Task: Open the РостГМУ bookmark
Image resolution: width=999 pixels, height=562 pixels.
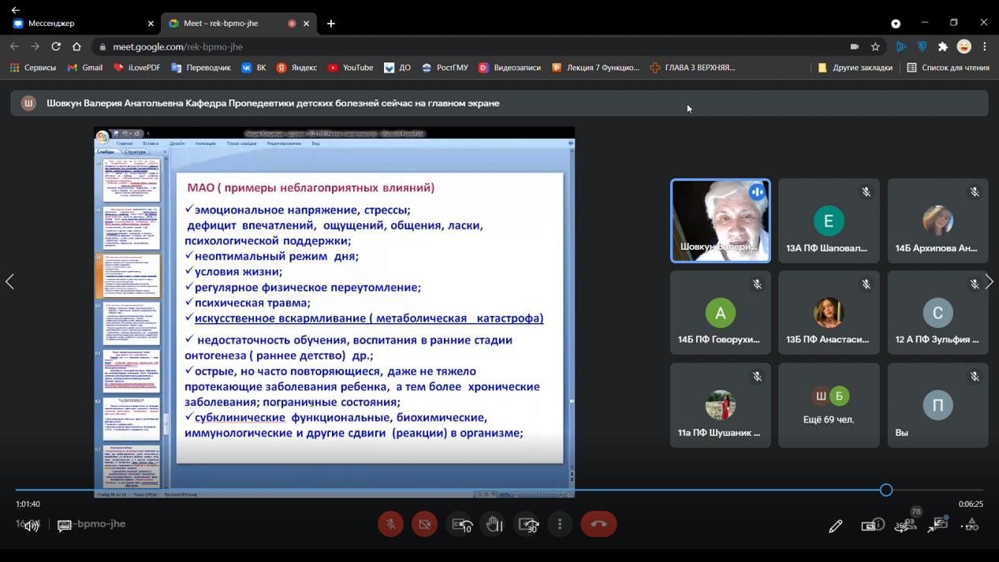Action: tap(445, 68)
